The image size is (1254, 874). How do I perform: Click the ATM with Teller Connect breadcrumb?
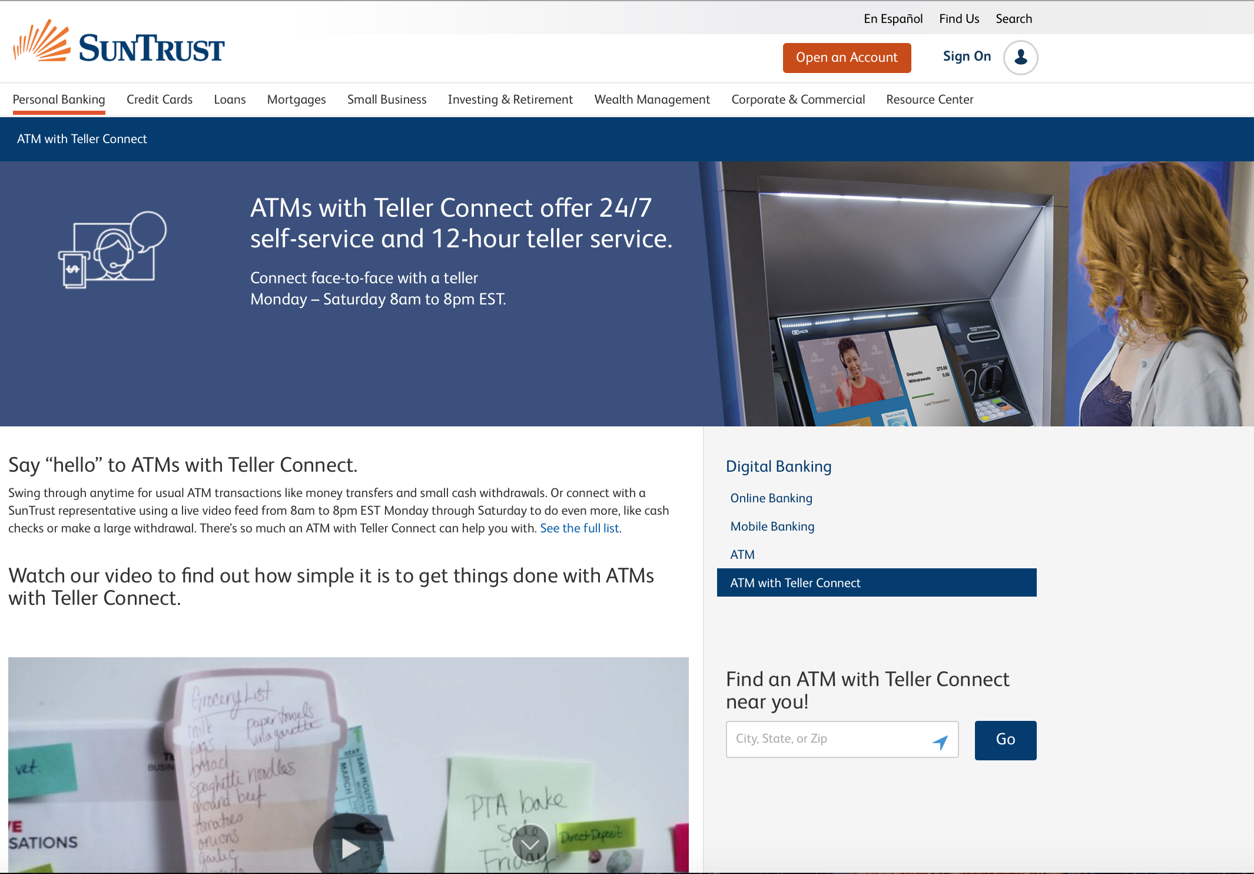(82, 139)
